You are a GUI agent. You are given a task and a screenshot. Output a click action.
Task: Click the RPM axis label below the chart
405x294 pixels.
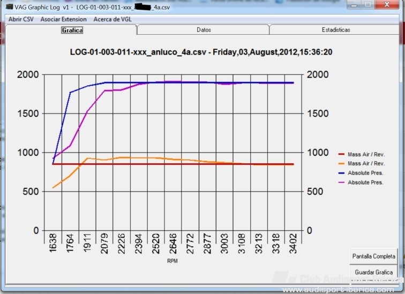click(x=172, y=261)
